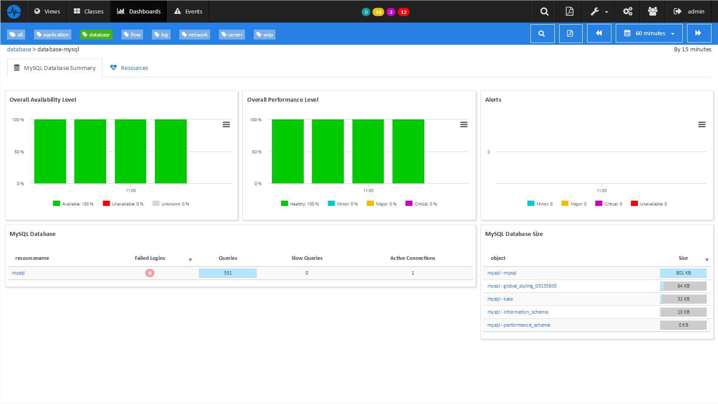The height and width of the screenshot is (404, 718).
Task: Open the global search icon in top navbar
Action: pyautogui.click(x=544, y=11)
